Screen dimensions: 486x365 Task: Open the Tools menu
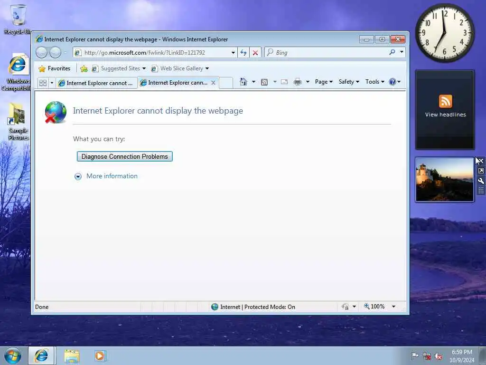(374, 82)
